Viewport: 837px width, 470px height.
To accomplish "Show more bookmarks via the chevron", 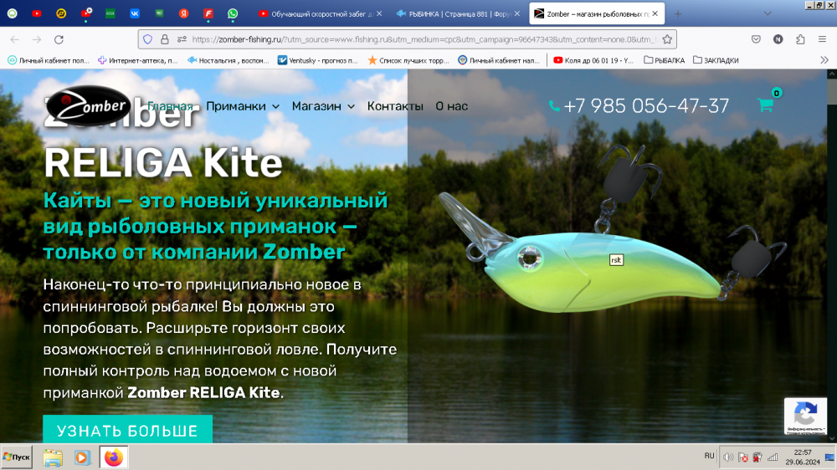I will [x=824, y=60].
